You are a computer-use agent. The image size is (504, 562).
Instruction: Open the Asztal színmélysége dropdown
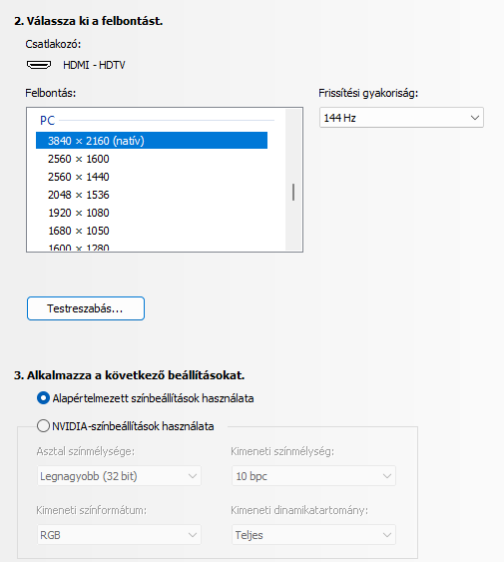pyautogui.click(x=119, y=476)
